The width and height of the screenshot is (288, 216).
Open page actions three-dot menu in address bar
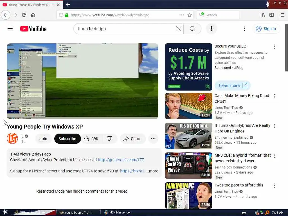tap(182, 15)
